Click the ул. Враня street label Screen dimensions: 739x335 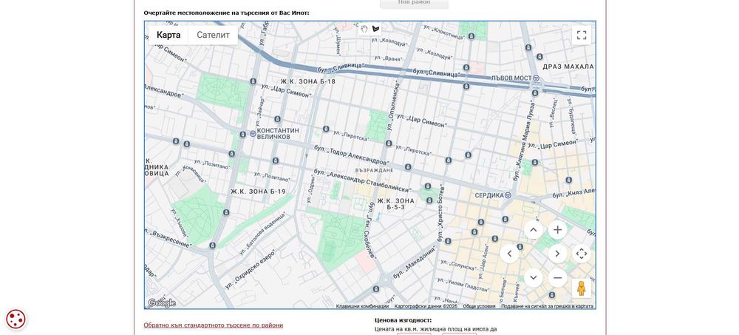tap(389, 59)
